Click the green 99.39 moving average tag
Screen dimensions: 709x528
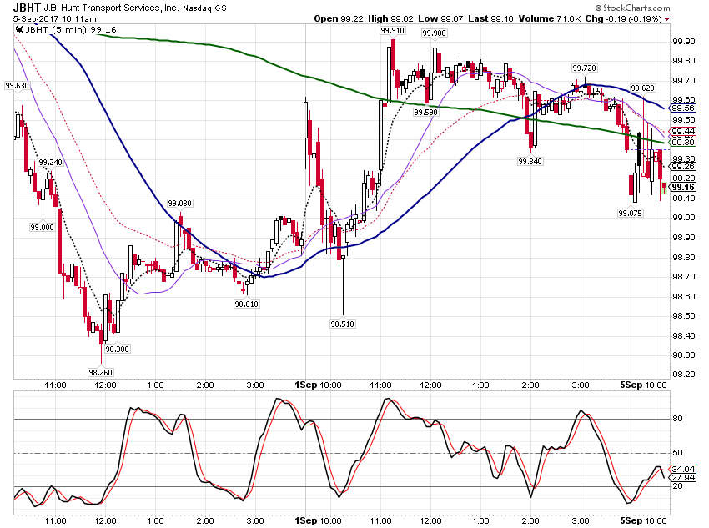pos(683,143)
